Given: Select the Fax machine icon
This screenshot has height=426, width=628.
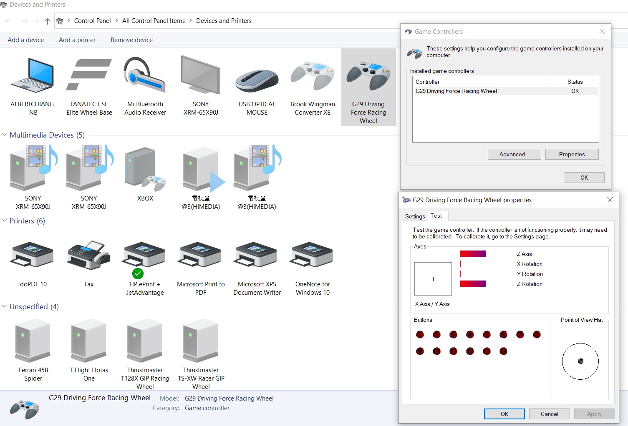Looking at the screenshot, I should (89, 254).
